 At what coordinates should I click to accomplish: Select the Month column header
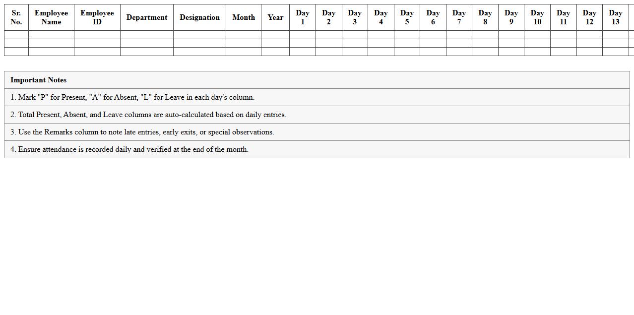coord(244,17)
